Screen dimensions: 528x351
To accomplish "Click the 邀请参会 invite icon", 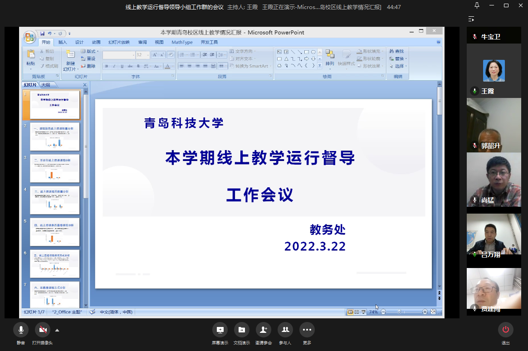I will 264,330.
